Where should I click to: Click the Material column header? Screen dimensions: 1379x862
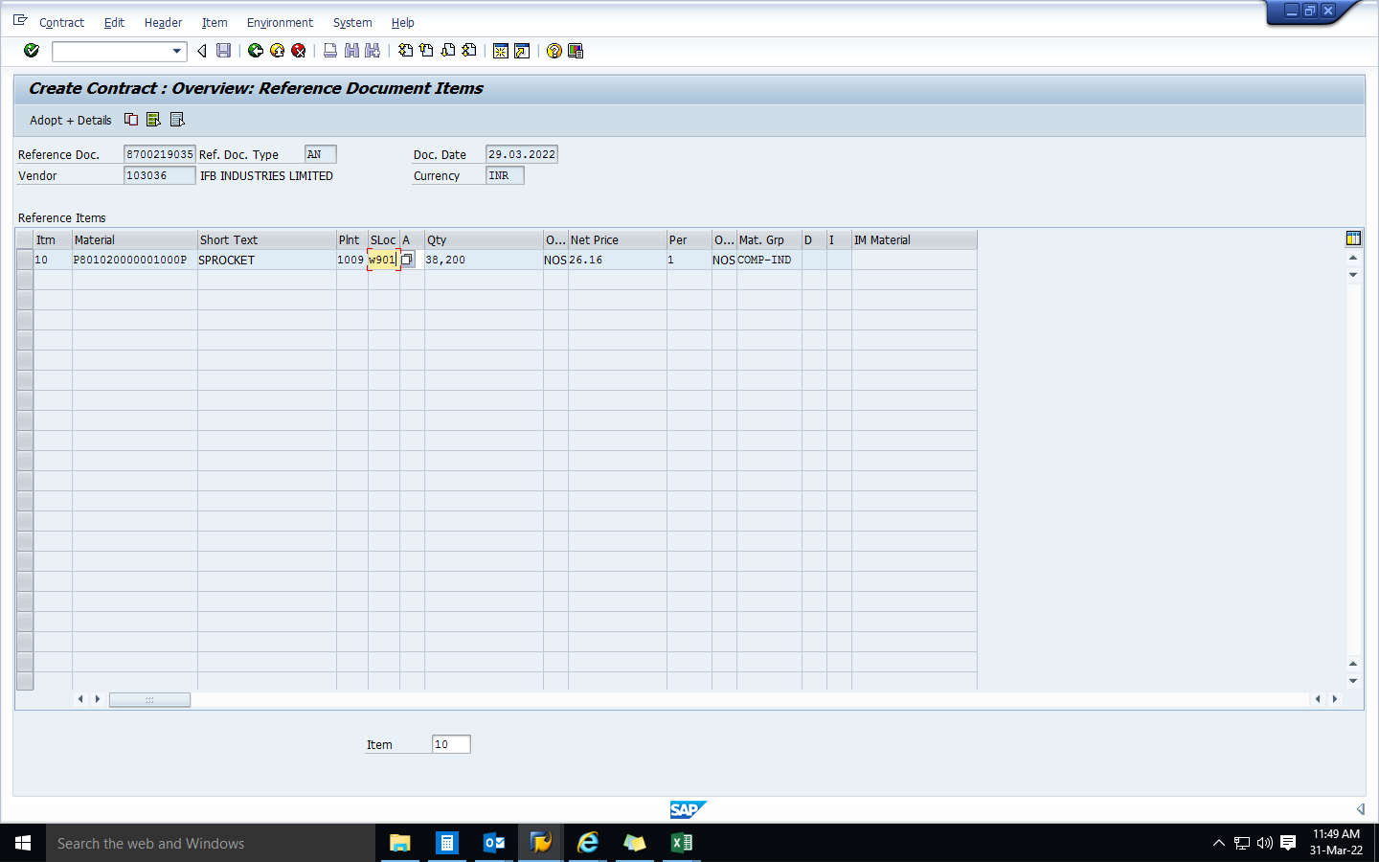[134, 240]
